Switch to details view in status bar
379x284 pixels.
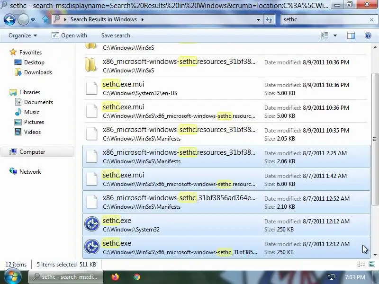click(x=361, y=264)
